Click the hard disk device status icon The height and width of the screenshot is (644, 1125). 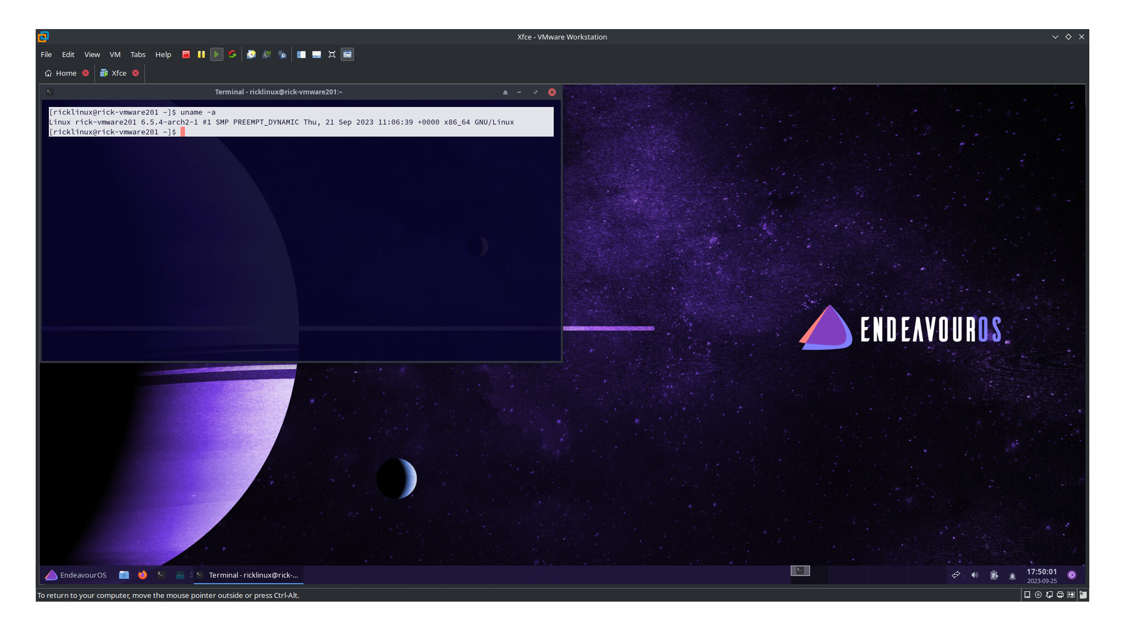pos(1027,595)
